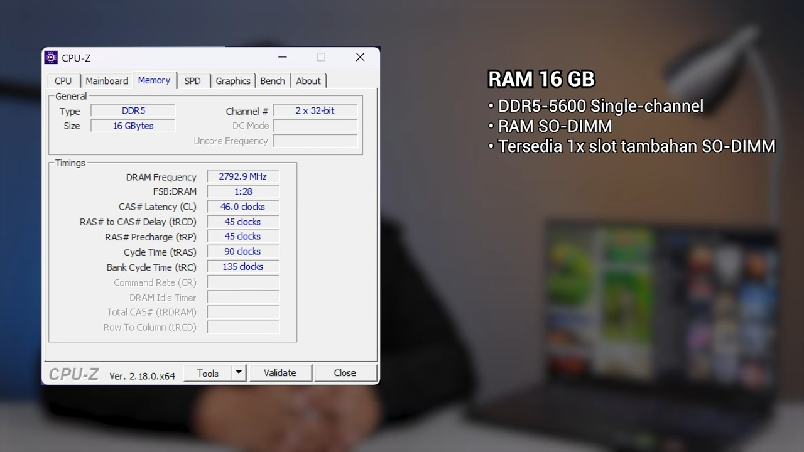Switch to the Graphics tab

click(x=233, y=81)
